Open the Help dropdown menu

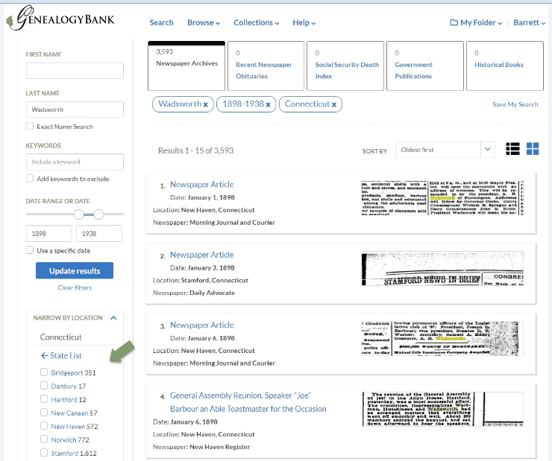click(x=304, y=22)
